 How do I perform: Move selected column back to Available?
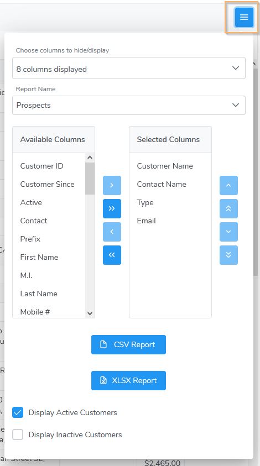pyautogui.click(x=112, y=232)
